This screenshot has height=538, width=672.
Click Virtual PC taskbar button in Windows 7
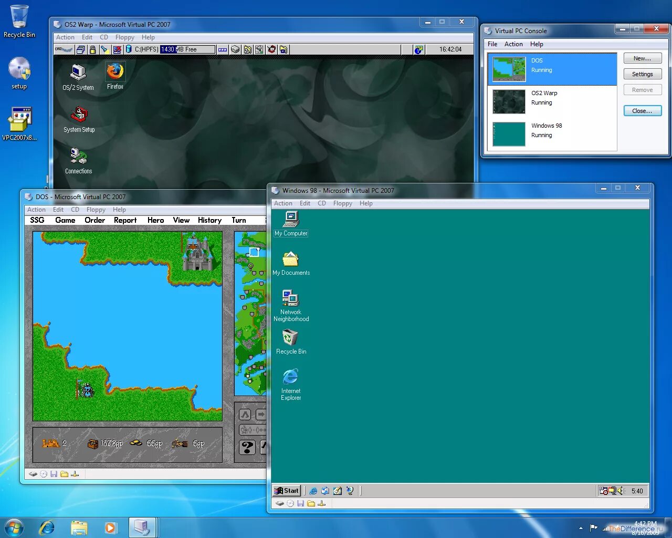click(x=142, y=527)
